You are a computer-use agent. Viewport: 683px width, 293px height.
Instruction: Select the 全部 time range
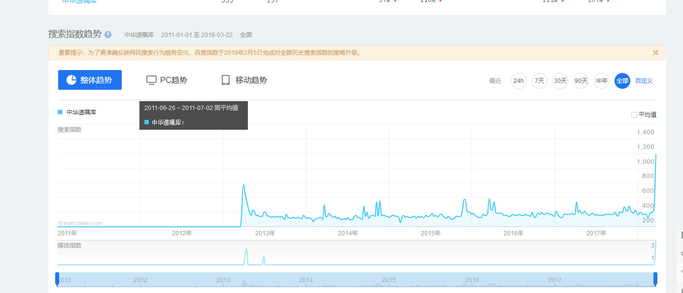[622, 81]
